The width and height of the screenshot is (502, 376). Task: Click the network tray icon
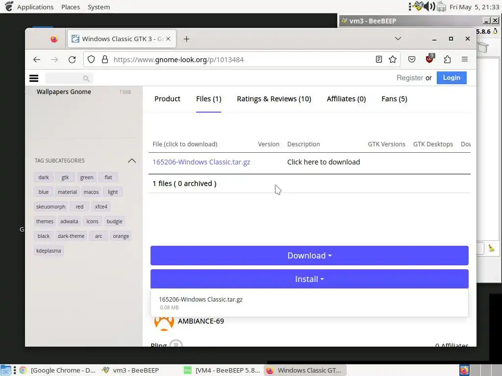441,7
